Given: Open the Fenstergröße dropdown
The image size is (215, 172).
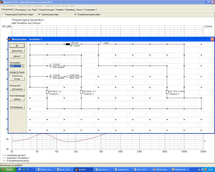Looking at the screenshot, I should click(23, 66).
